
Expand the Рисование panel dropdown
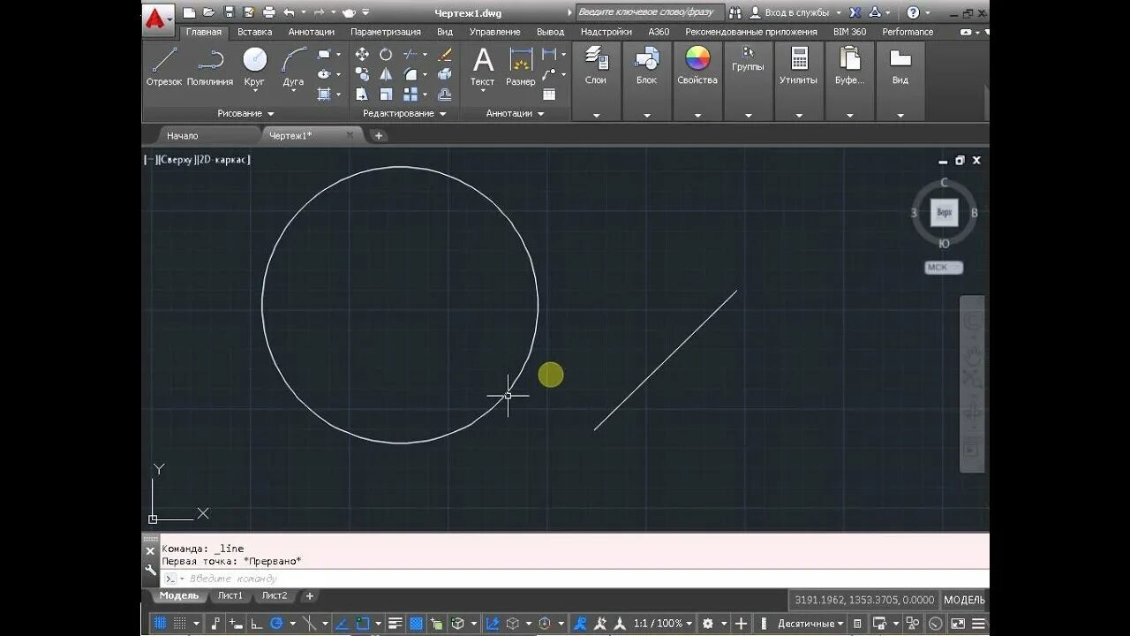pos(245,113)
